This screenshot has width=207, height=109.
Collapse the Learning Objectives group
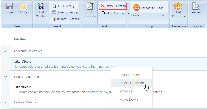pos(5,51)
